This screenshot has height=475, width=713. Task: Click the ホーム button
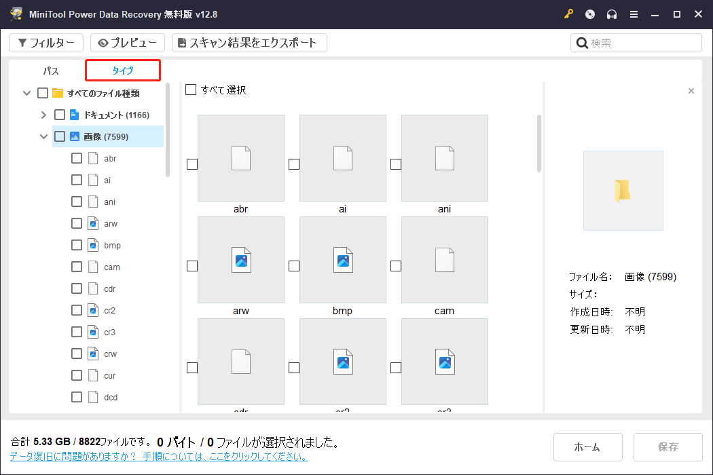tap(587, 446)
